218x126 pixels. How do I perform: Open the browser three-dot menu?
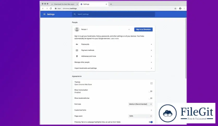184,9
